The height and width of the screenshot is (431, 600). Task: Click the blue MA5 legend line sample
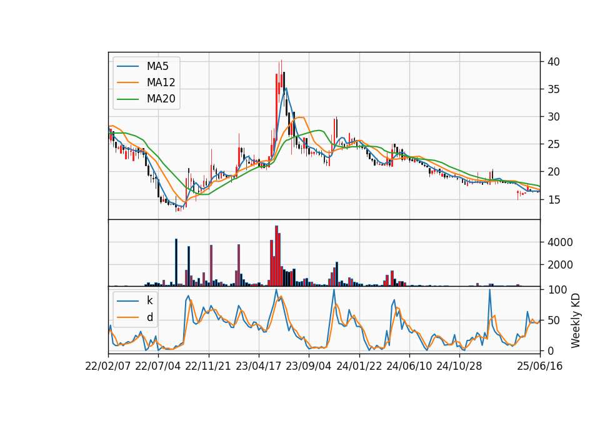pyautogui.click(x=127, y=66)
